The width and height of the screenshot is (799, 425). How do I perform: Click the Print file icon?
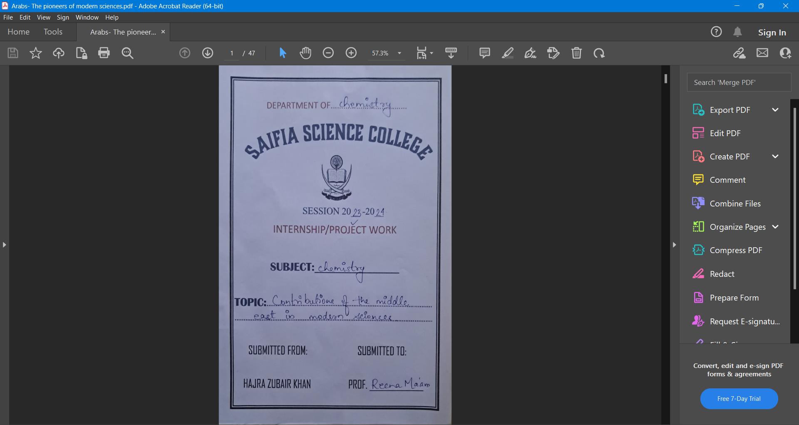(104, 53)
